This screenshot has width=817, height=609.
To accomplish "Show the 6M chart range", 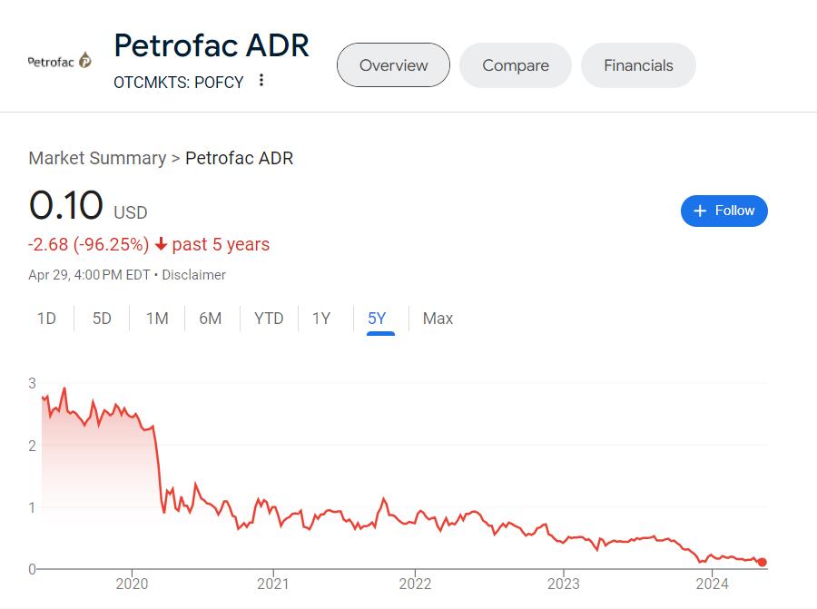I will (x=211, y=319).
